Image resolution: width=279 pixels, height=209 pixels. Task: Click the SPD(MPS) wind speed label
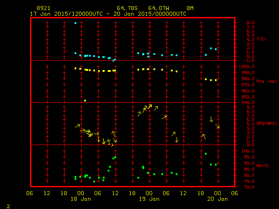266,124
